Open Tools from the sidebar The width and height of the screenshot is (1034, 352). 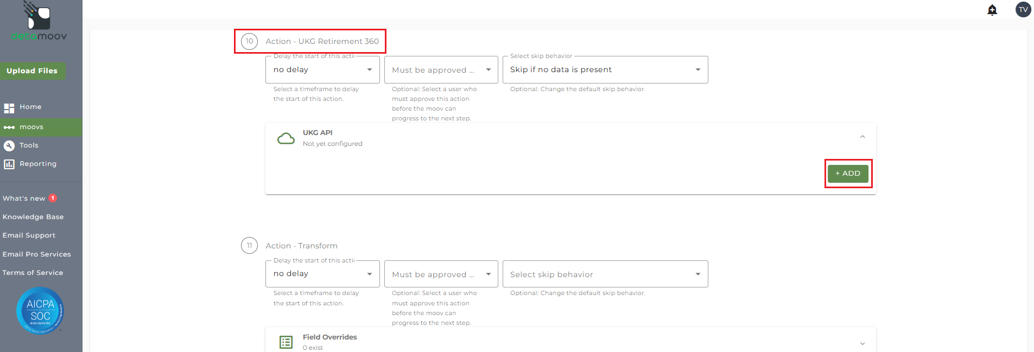pos(29,145)
